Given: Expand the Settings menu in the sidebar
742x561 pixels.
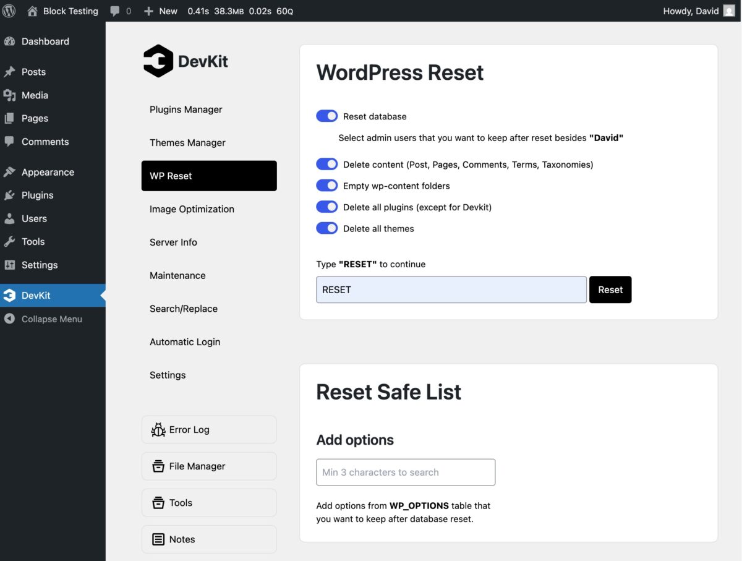Looking at the screenshot, I should 38,265.
